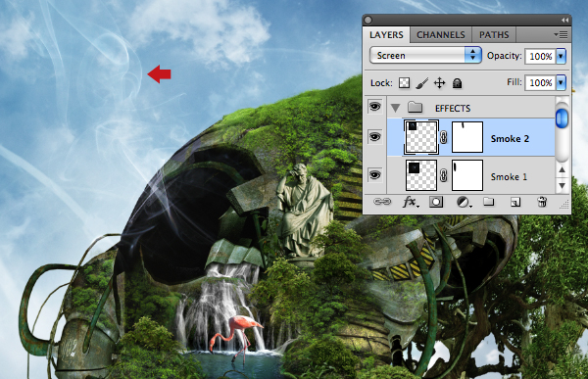Hide the Smoke 2 layer
The image size is (588, 379).
[374, 137]
